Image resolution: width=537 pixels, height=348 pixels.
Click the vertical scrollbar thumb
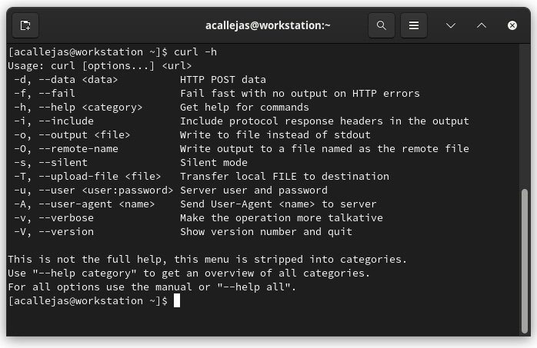[524, 260]
